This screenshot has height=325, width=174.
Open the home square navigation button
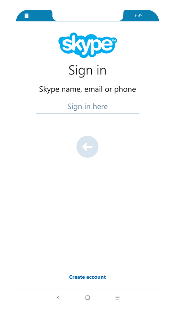pos(88,298)
